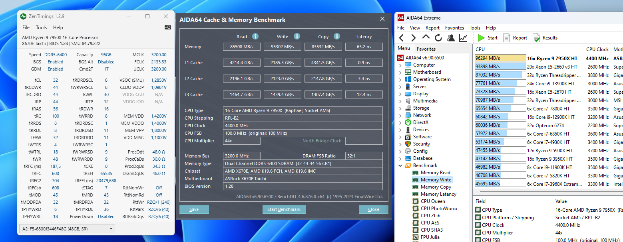Go up one level with the Up arrow icon
Viewport: 623px width, 242px height.
tap(426, 37)
